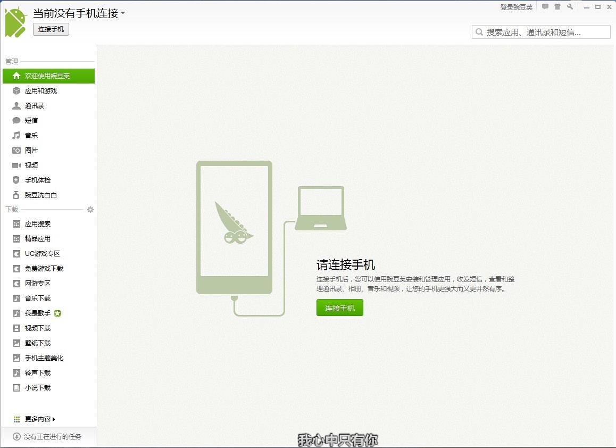Select the 小说下载 book icon
The width and height of the screenshot is (616, 448).
[x=16, y=388]
